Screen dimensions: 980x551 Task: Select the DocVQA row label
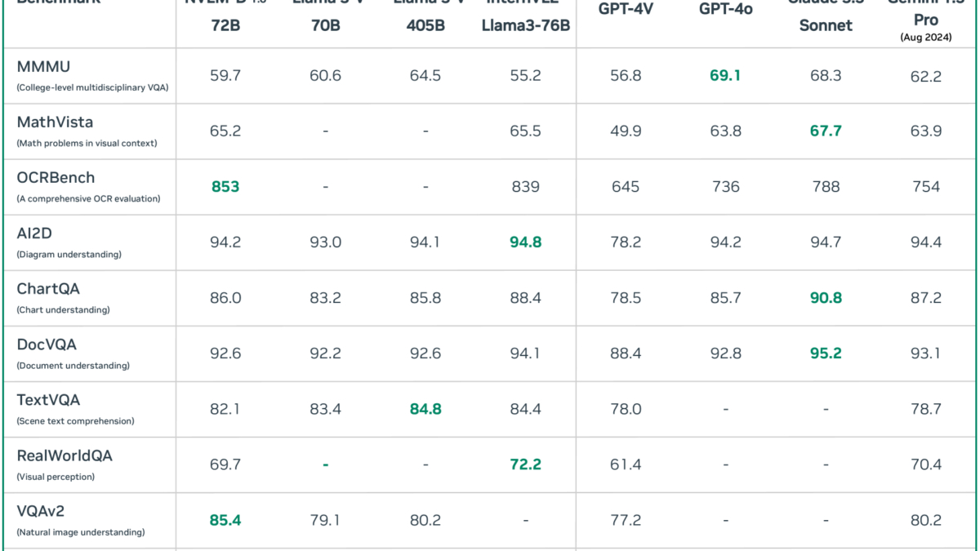(x=47, y=344)
